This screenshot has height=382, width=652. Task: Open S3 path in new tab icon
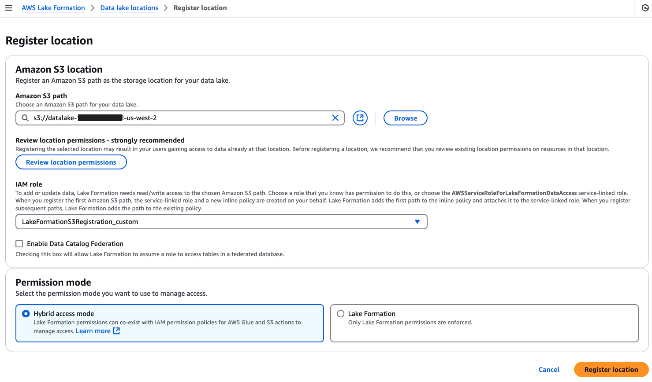pos(360,118)
